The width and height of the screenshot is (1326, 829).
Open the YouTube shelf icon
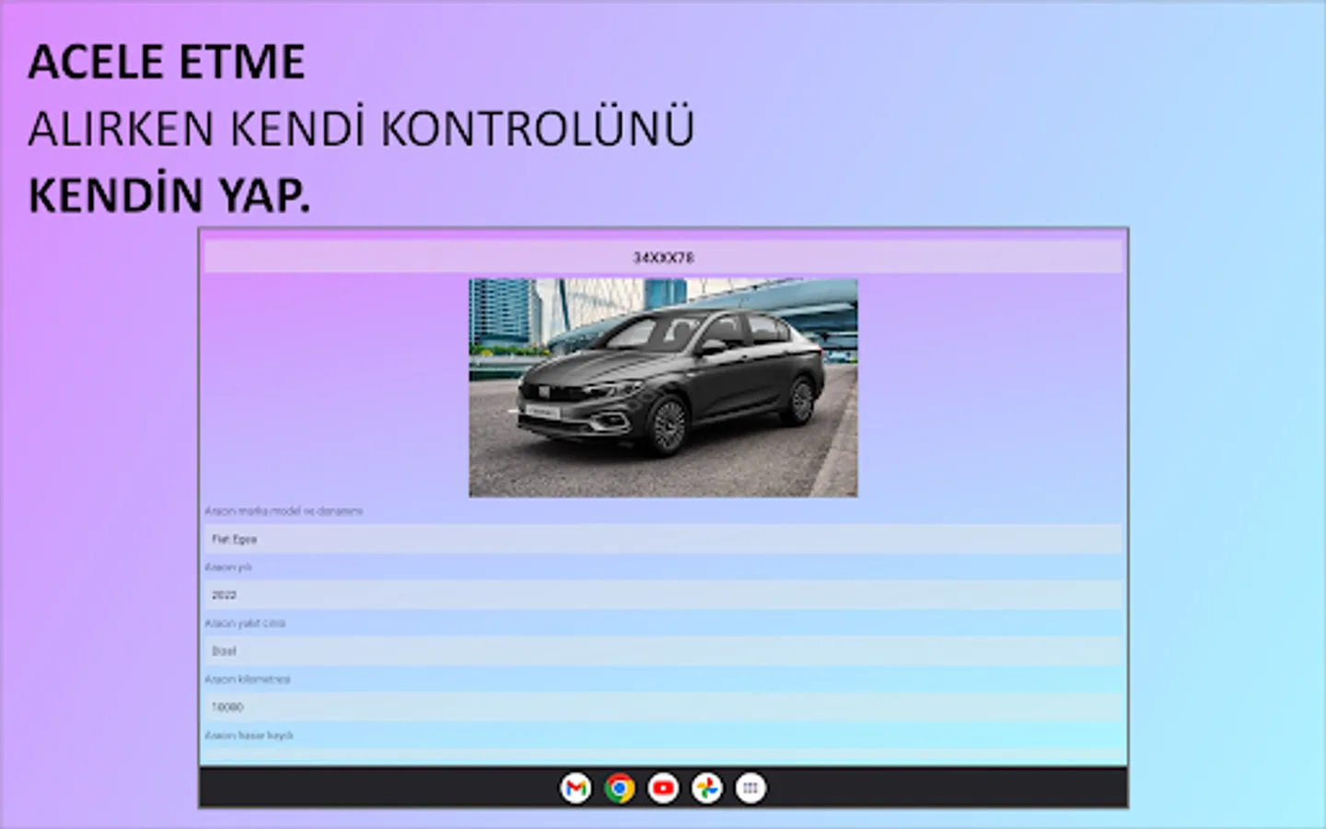663,788
